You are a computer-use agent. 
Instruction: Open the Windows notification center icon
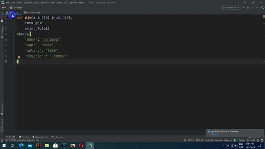(x=259, y=146)
